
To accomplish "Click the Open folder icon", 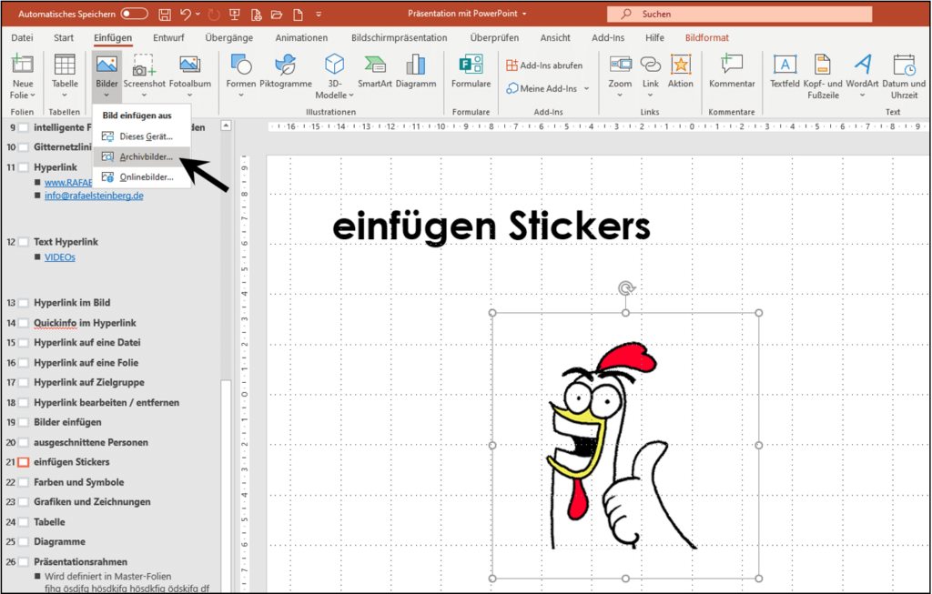I will [277, 15].
